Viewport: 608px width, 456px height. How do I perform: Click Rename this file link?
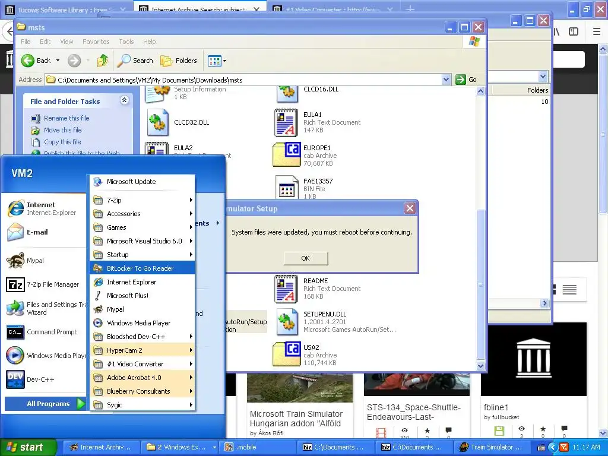[x=66, y=118]
